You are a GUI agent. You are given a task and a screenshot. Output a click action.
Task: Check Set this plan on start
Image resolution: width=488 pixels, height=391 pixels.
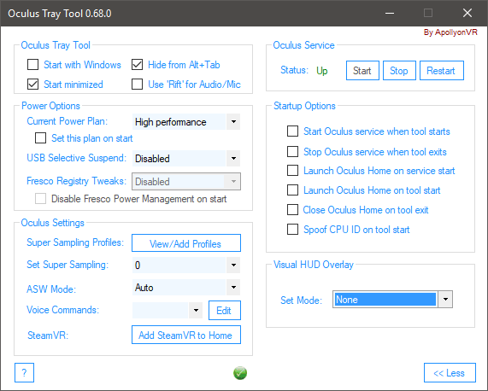[40, 138]
